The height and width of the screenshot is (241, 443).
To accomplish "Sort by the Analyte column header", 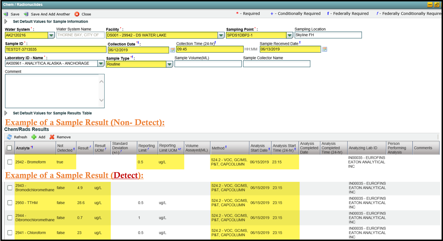I will pyautogui.click(x=23, y=148).
